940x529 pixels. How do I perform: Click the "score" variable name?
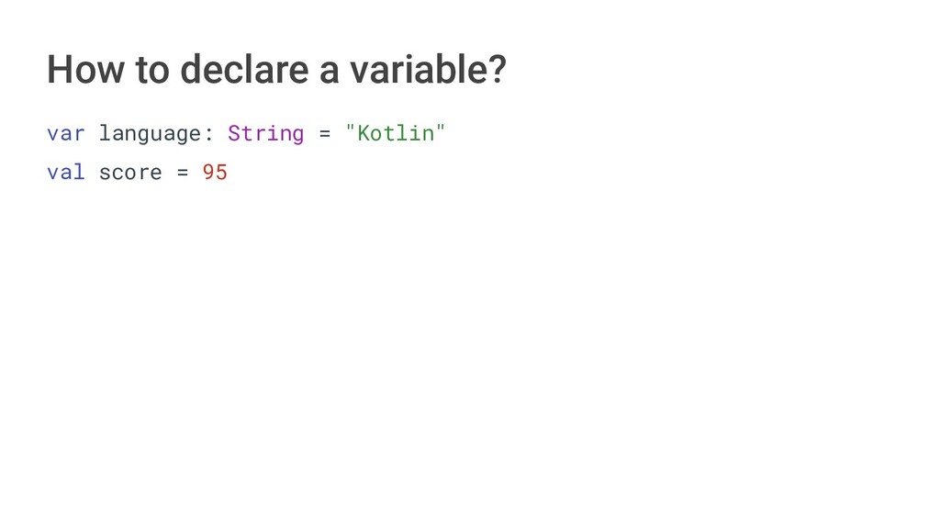(130, 173)
